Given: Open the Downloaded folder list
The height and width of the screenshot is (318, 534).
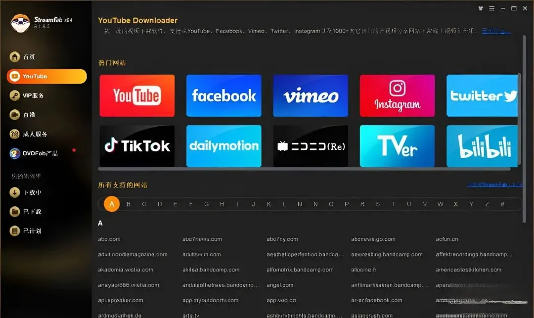Looking at the screenshot, I should [x=25, y=212].
